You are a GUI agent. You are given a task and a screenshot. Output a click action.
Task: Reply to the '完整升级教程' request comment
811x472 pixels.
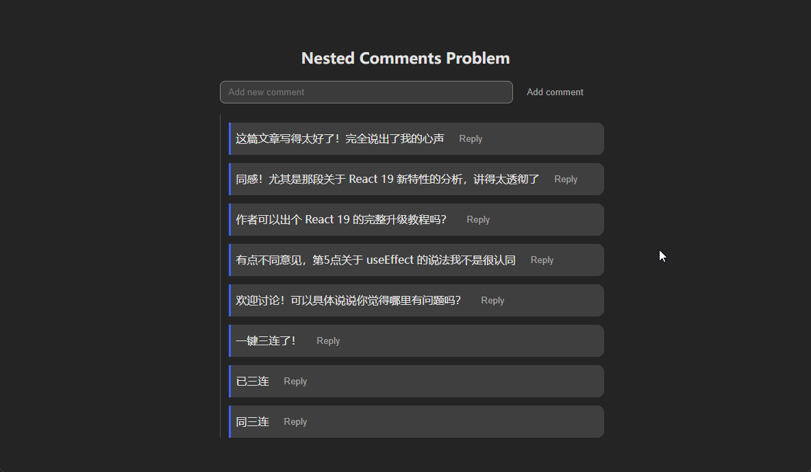pos(478,220)
